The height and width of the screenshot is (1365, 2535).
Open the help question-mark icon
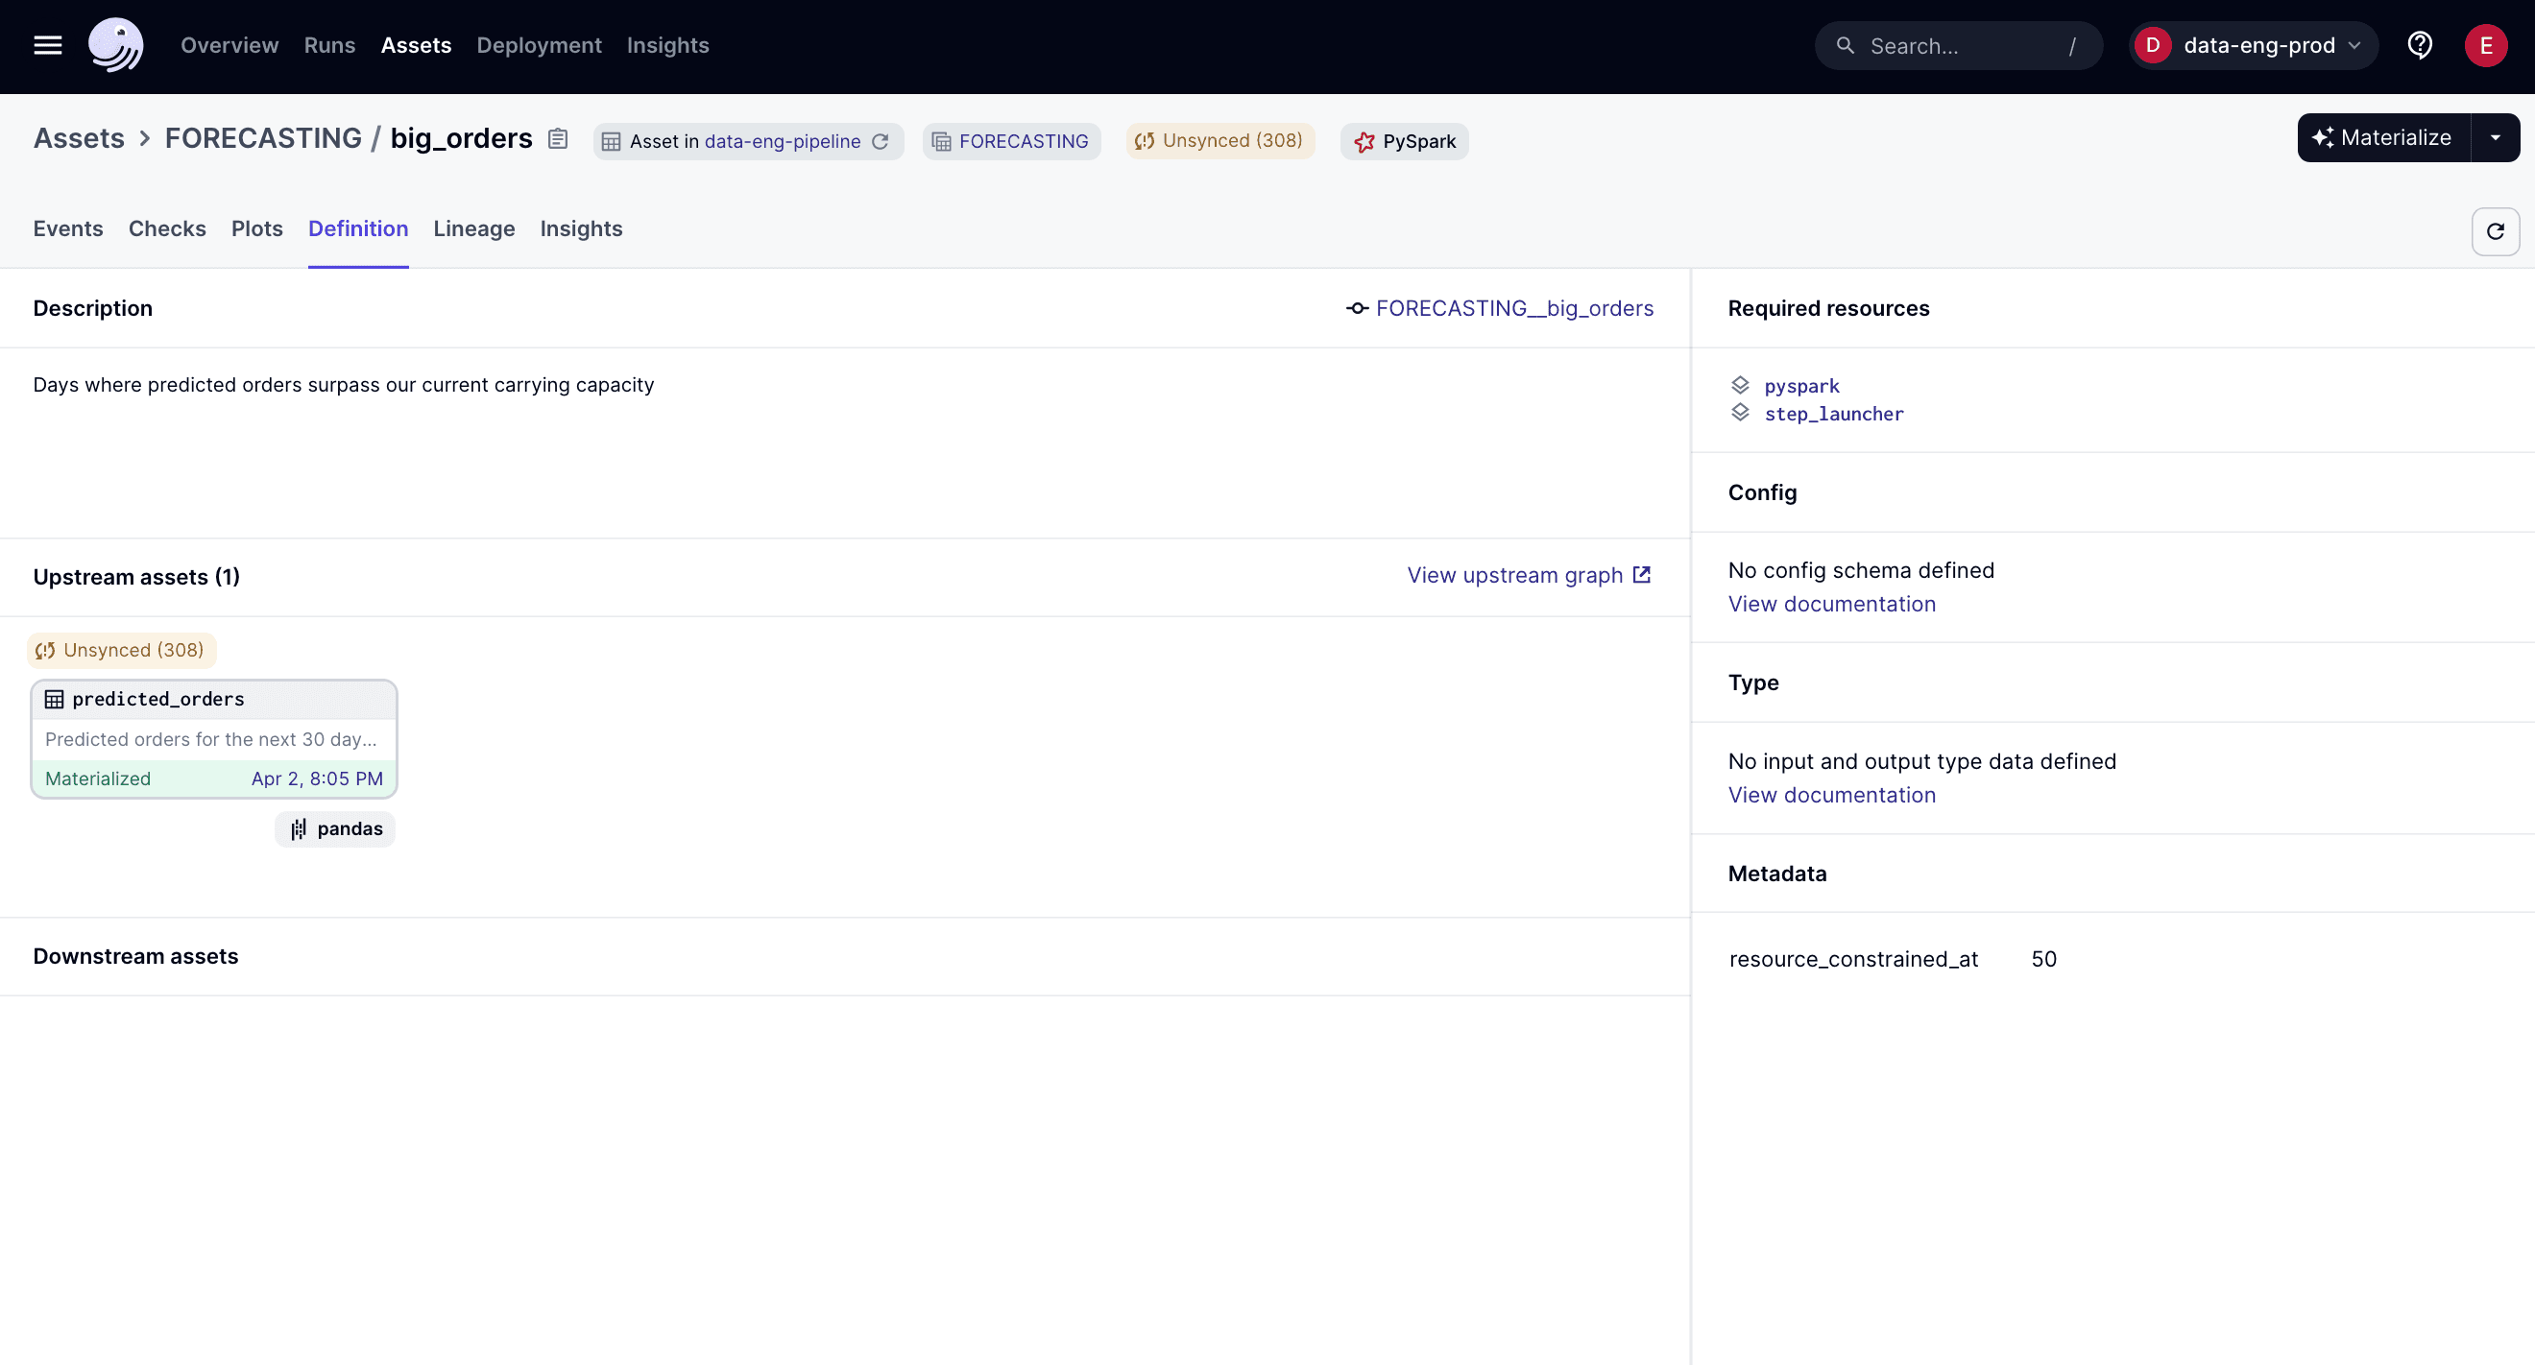tap(2421, 45)
